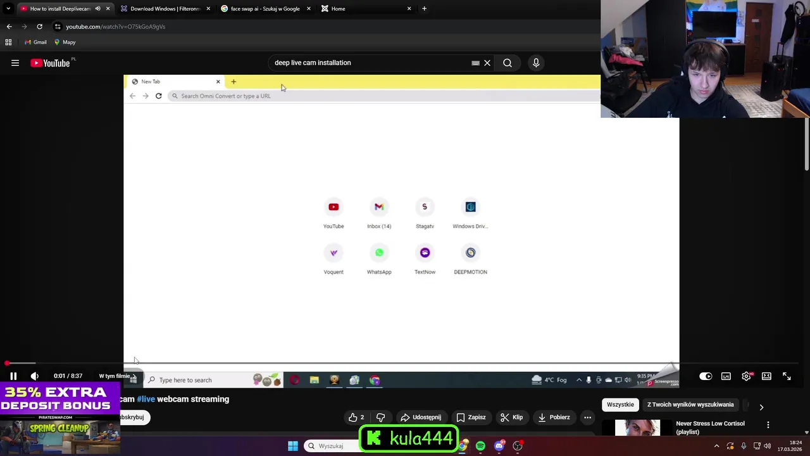Select the Z Twoich wyników wyszukiwania chip
This screenshot has height=456, width=810.
pyautogui.click(x=690, y=405)
